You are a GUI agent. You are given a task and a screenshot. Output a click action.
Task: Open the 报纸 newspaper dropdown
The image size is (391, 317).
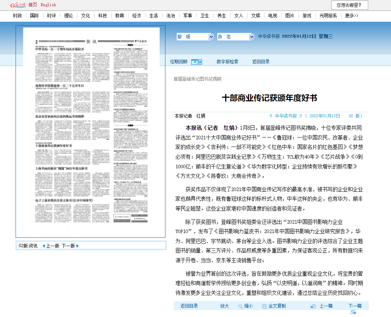coord(195,37)
